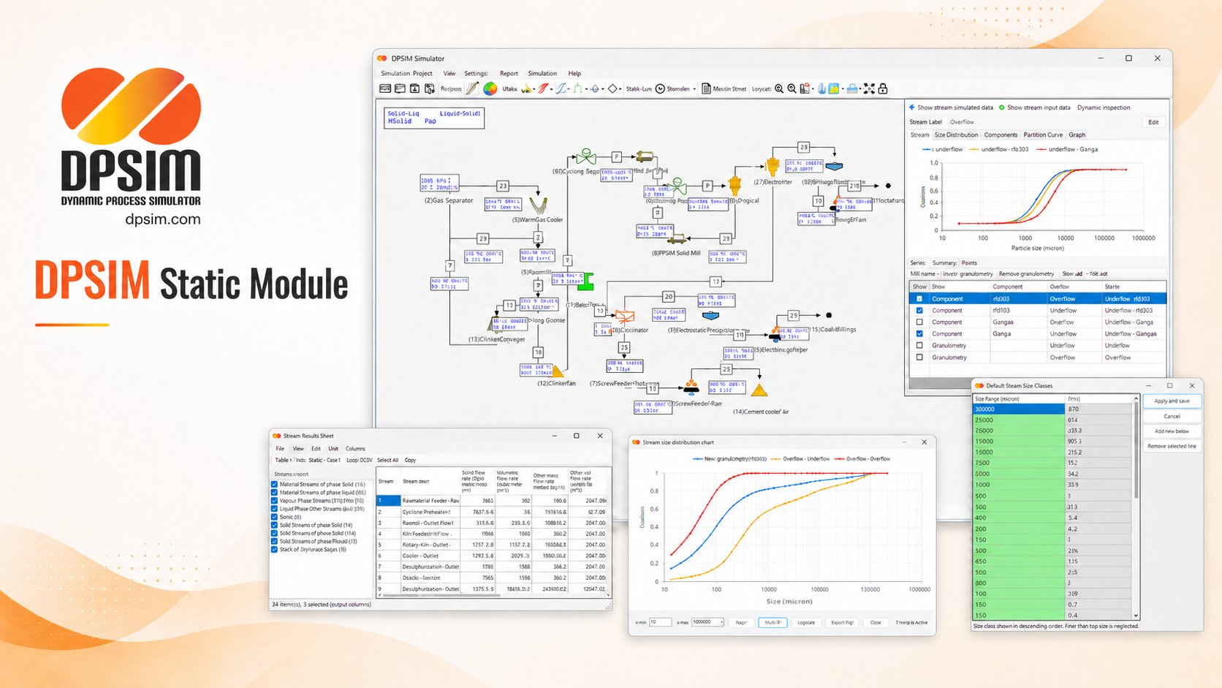
Task: Click Add new below button
Action: point(1172,431)
